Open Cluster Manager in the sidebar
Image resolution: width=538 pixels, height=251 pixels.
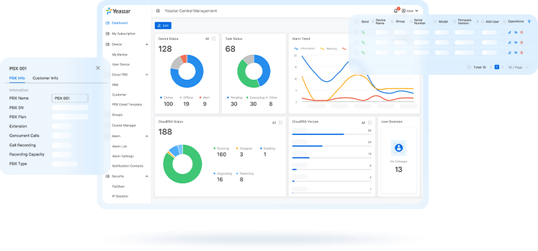pos(124,125)
